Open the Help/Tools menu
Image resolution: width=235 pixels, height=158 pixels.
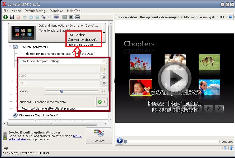(75, 11)
